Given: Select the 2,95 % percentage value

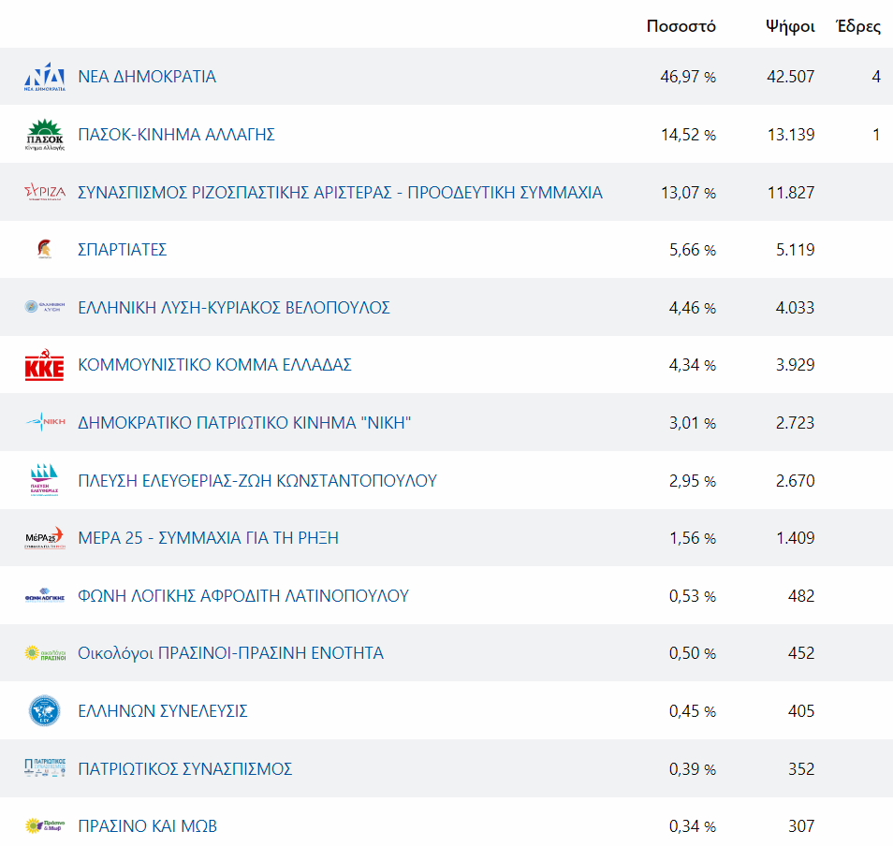Looking at the screenshot, I should point(693,480).
